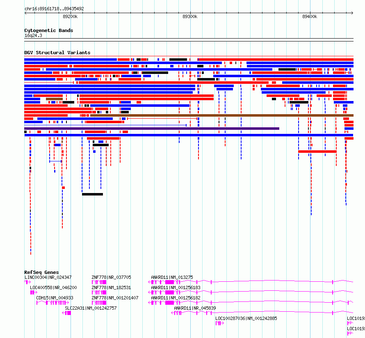
Task: Open the ANKRD11|NM_001256182 transcript label
Action: click(x=176, y=298)
